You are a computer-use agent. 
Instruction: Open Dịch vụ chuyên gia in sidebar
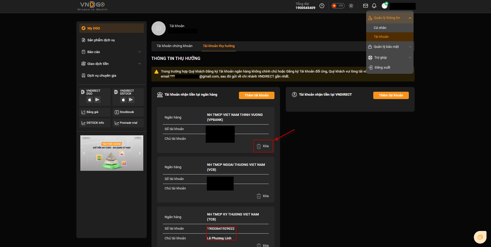[x=111, y=75]
